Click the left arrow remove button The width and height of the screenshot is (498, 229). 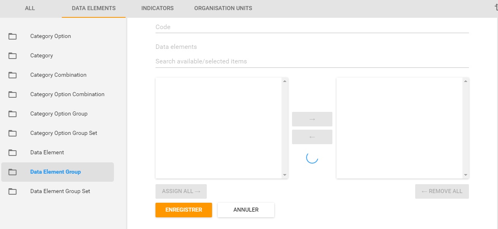[x=312, y=137]
